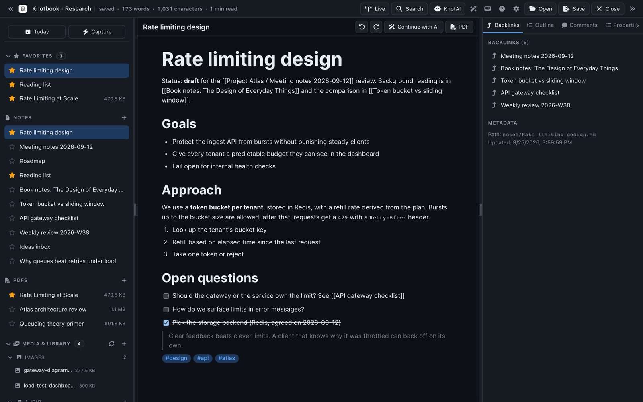The width and height of the screenshot is (643, 402).
Task: Collapse the Images folder
Action: click(x=10, y=357)
